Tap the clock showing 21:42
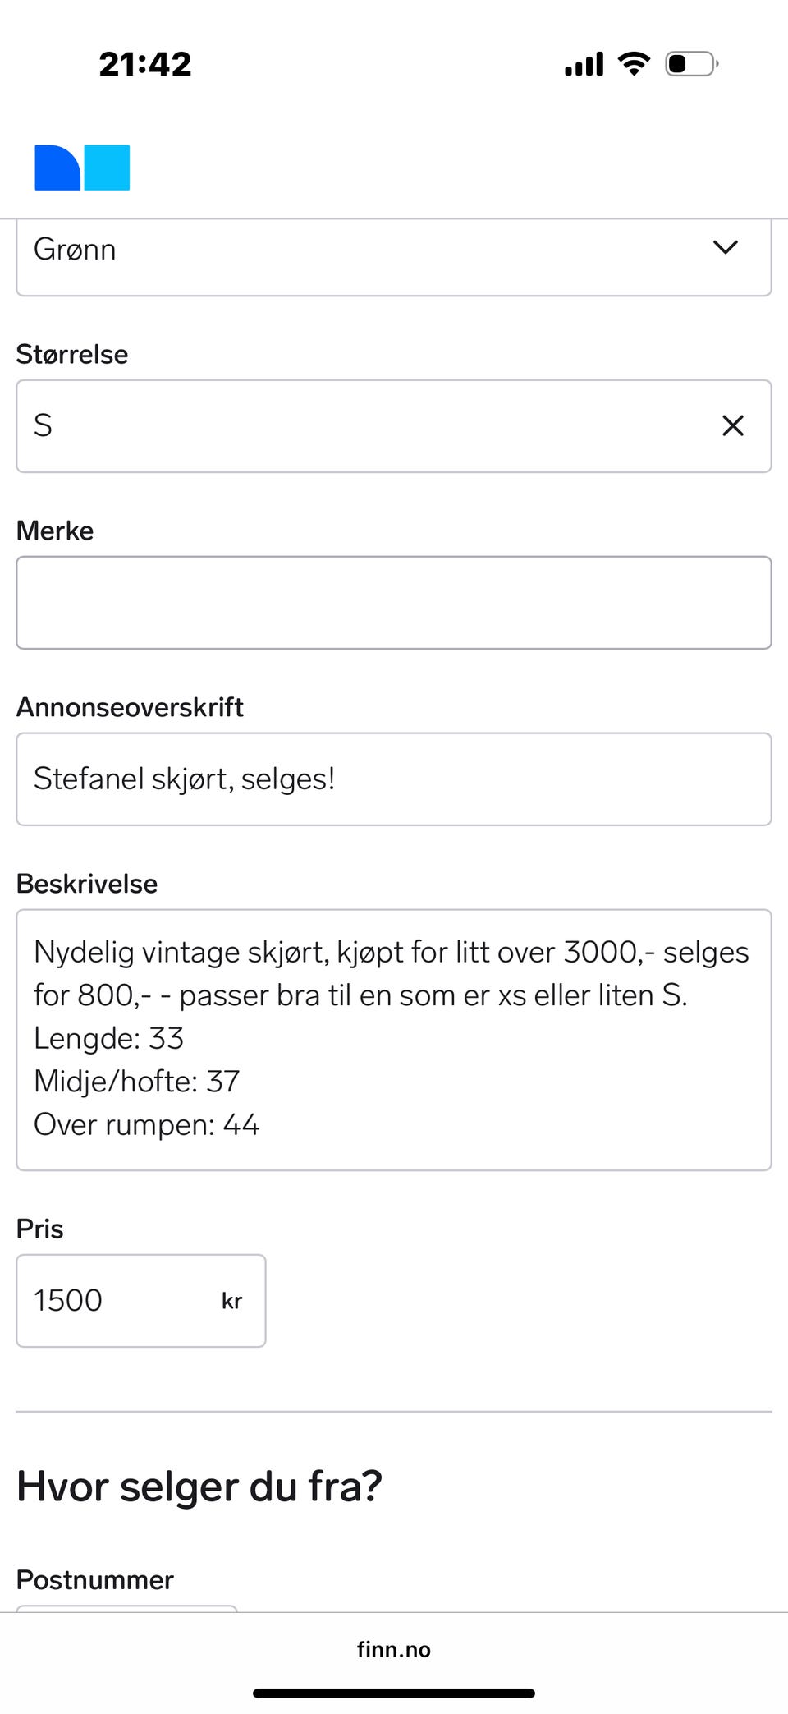 pyautogui.click(x=146, y=63)
